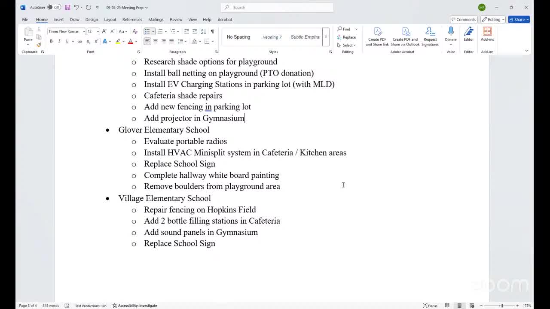The image size is (550, 309).
Task: Click the Word app icon in title bar
Action: [x=23, y=7]
